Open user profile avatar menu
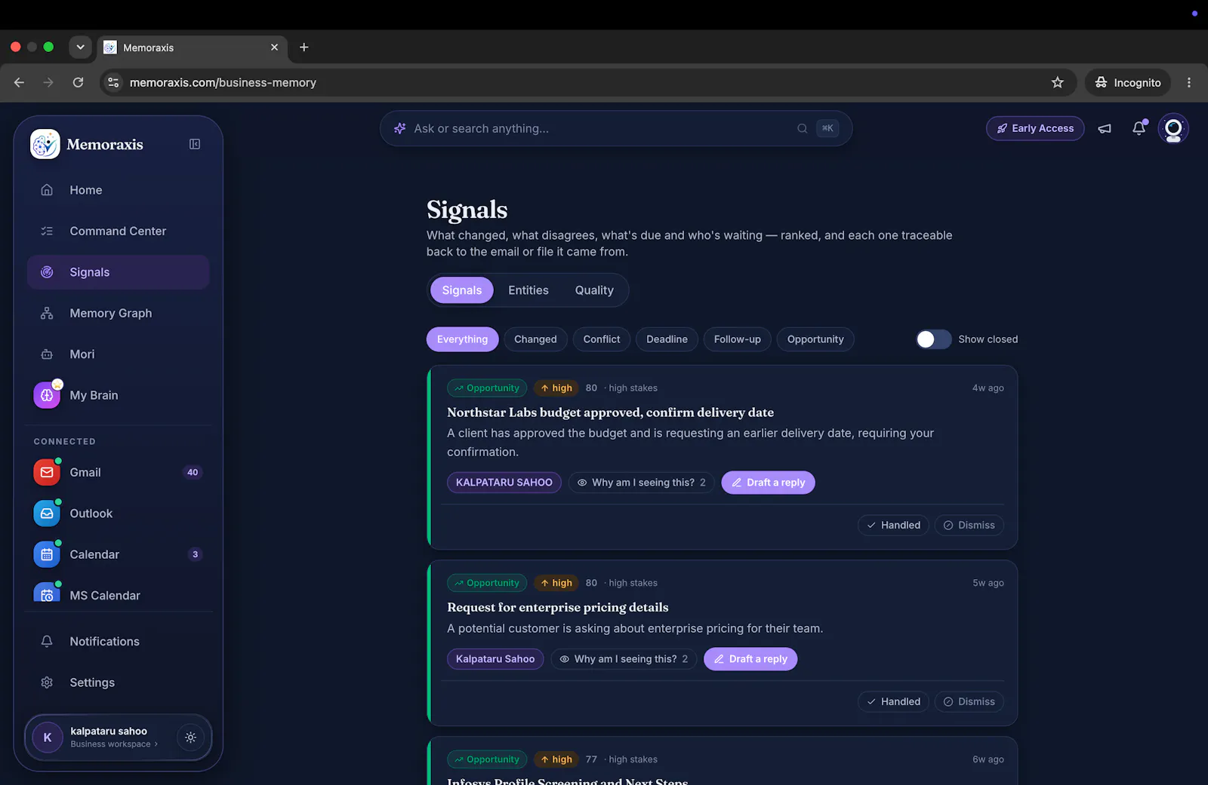This screenshot has width=1208, height=785. pos(1173,129)
